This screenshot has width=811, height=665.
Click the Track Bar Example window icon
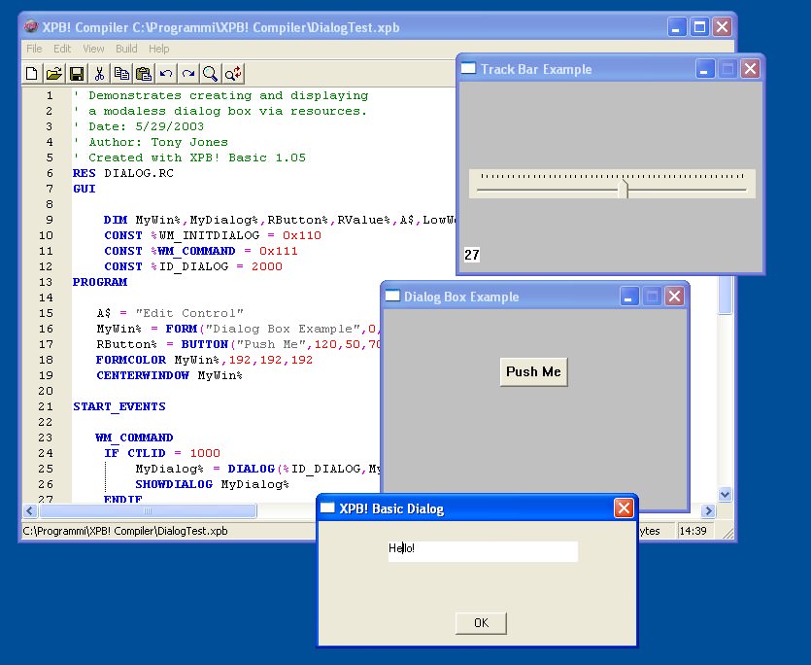pos(468,68)
